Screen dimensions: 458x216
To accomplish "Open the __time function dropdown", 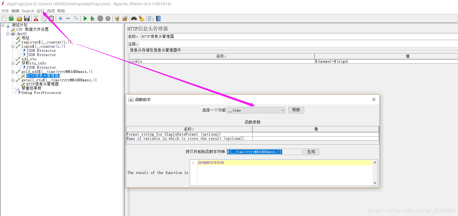I will (x=256, y=110).
